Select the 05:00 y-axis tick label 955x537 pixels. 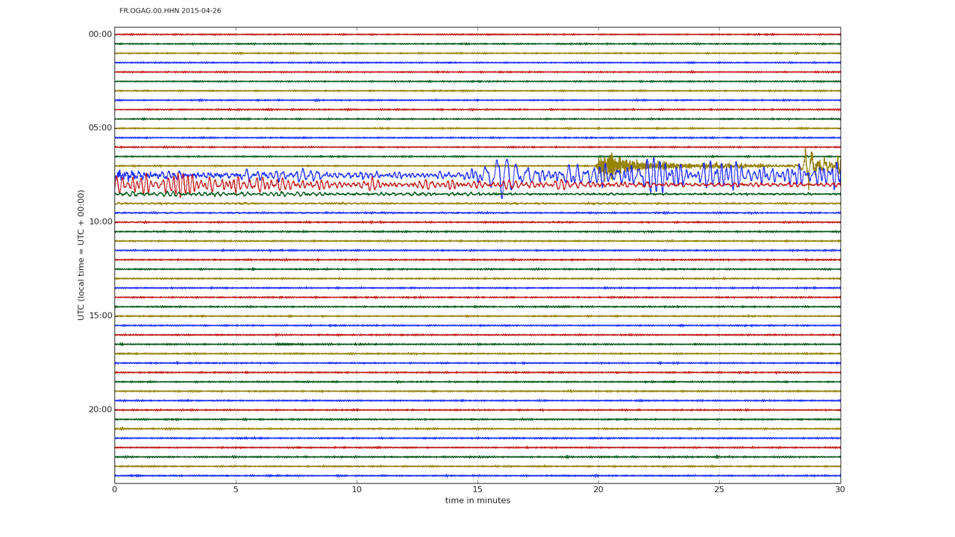100,128
